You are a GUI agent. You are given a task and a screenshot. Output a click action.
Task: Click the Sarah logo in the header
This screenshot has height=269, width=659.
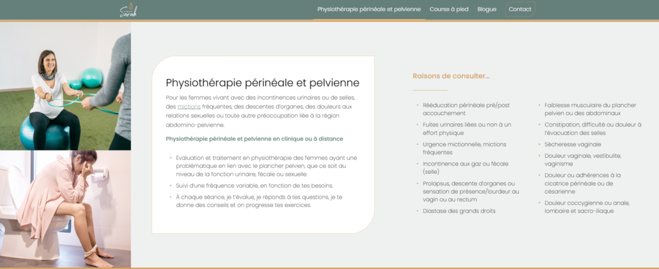point(128,10)
